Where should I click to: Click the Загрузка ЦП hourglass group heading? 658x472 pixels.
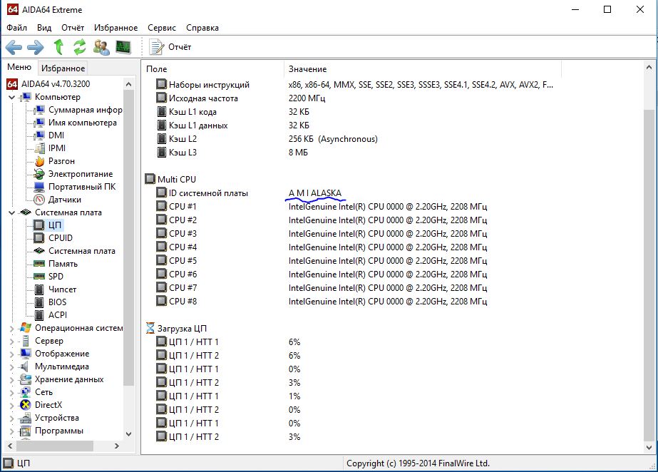176,329
